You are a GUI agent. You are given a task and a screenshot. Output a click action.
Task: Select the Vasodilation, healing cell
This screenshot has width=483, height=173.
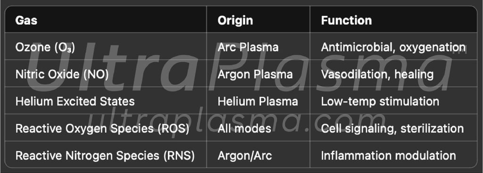393,73
